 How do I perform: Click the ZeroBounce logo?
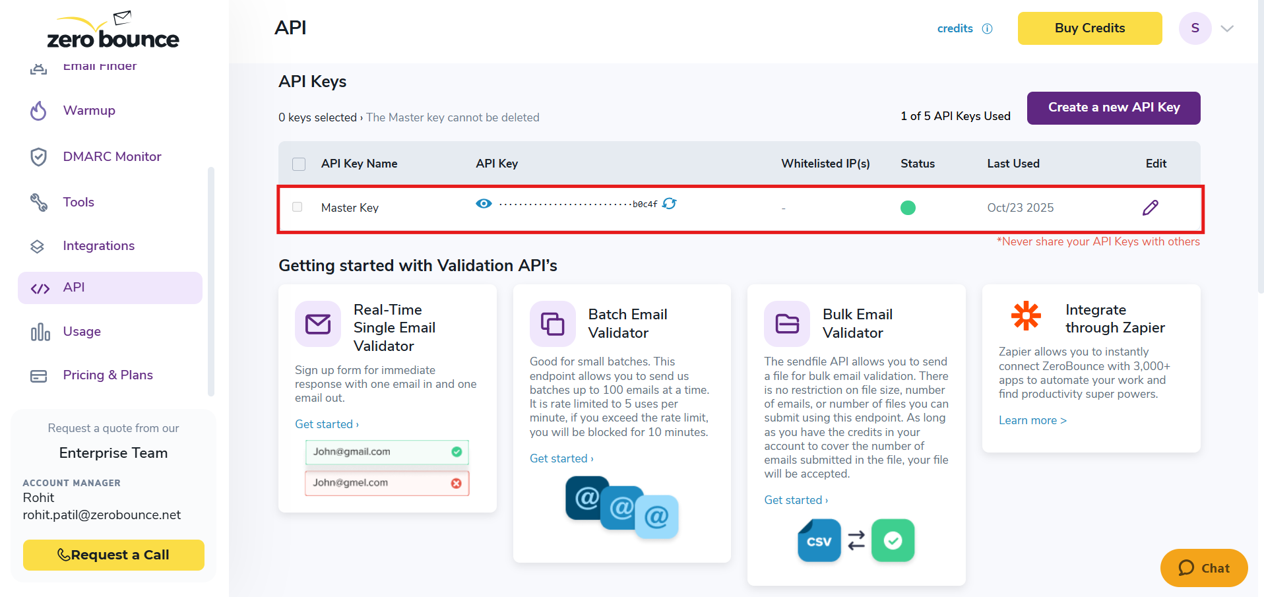pos(113,32)
